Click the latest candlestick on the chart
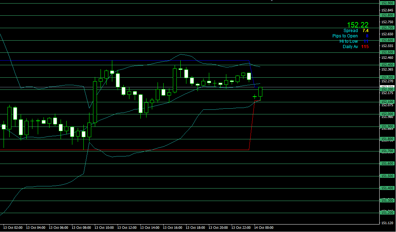396x232 pixels. coord(261,92)
